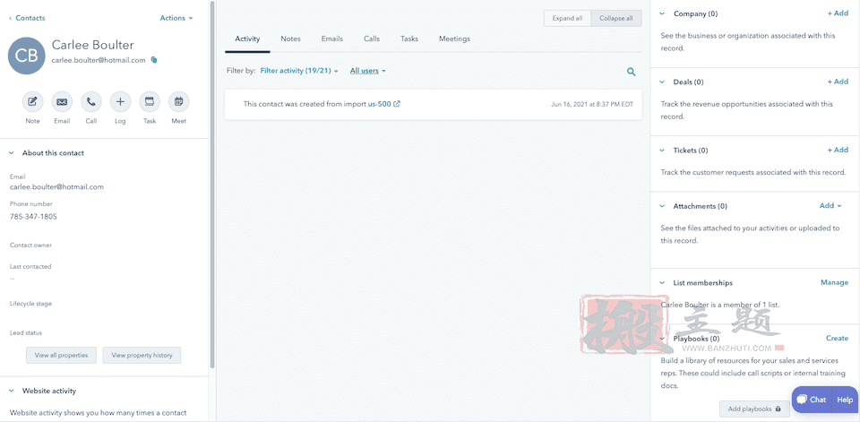Select the Activity tab

pos(247,39)
